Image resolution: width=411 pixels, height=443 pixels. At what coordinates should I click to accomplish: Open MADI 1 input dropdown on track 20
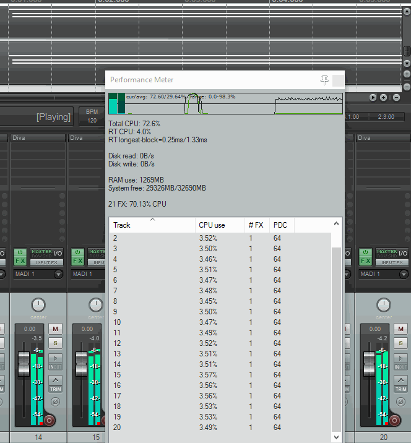(384, 274)
